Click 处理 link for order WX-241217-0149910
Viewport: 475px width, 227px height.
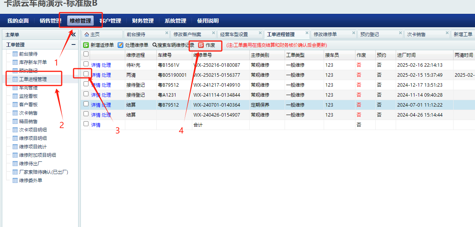point(106,85)
